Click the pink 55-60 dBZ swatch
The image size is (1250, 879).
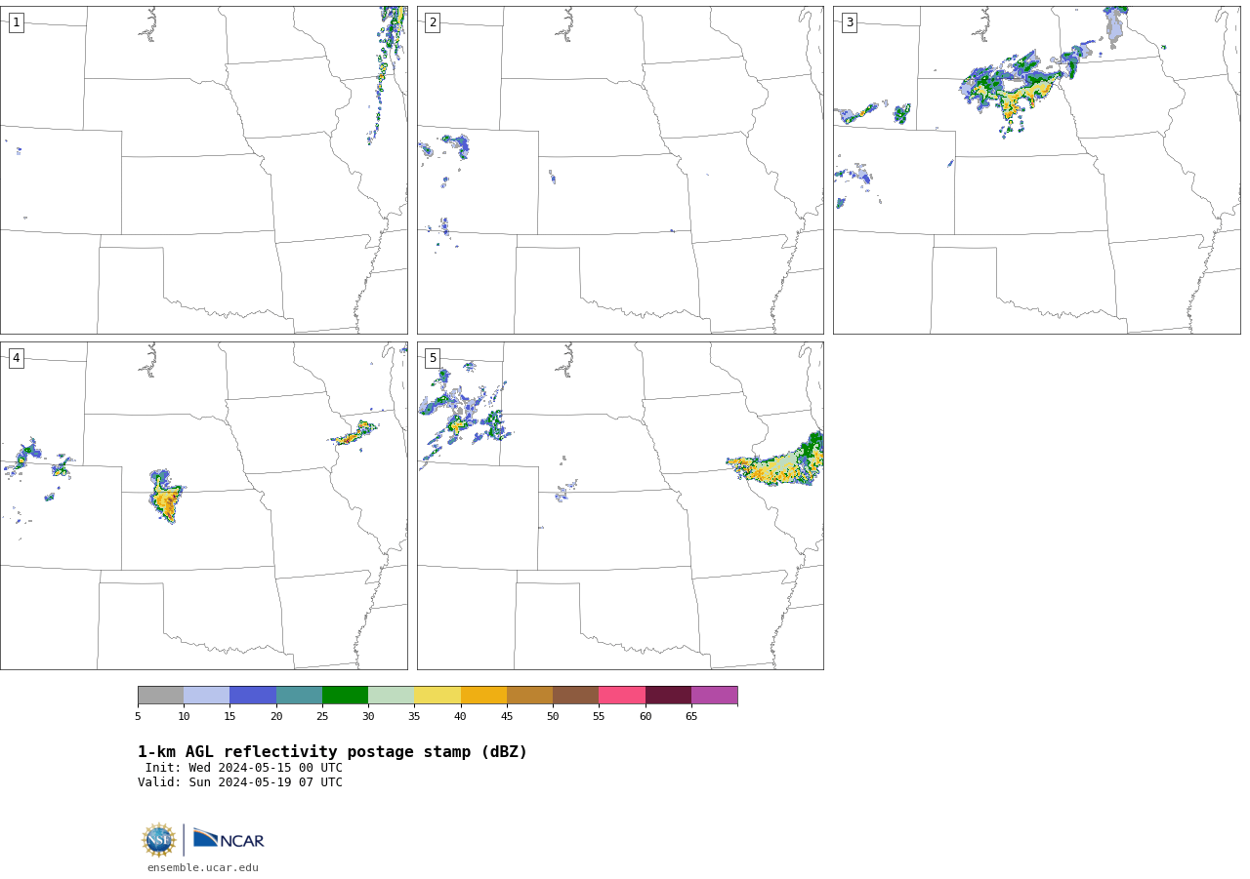[622, 696]
